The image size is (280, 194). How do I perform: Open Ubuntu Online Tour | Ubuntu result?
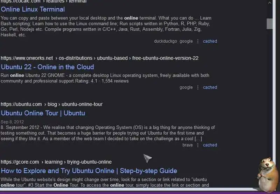pyautogui.click(x=43, y=113)
